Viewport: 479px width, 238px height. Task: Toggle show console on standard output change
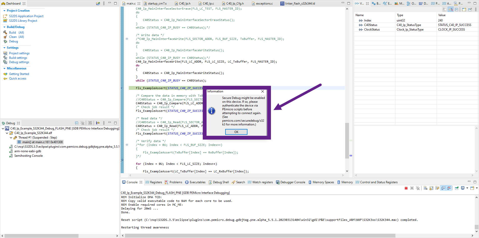(x=443, y=188)
